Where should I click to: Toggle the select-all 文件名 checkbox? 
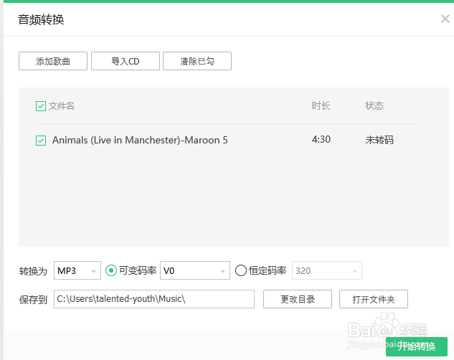(x=41, y=106)
